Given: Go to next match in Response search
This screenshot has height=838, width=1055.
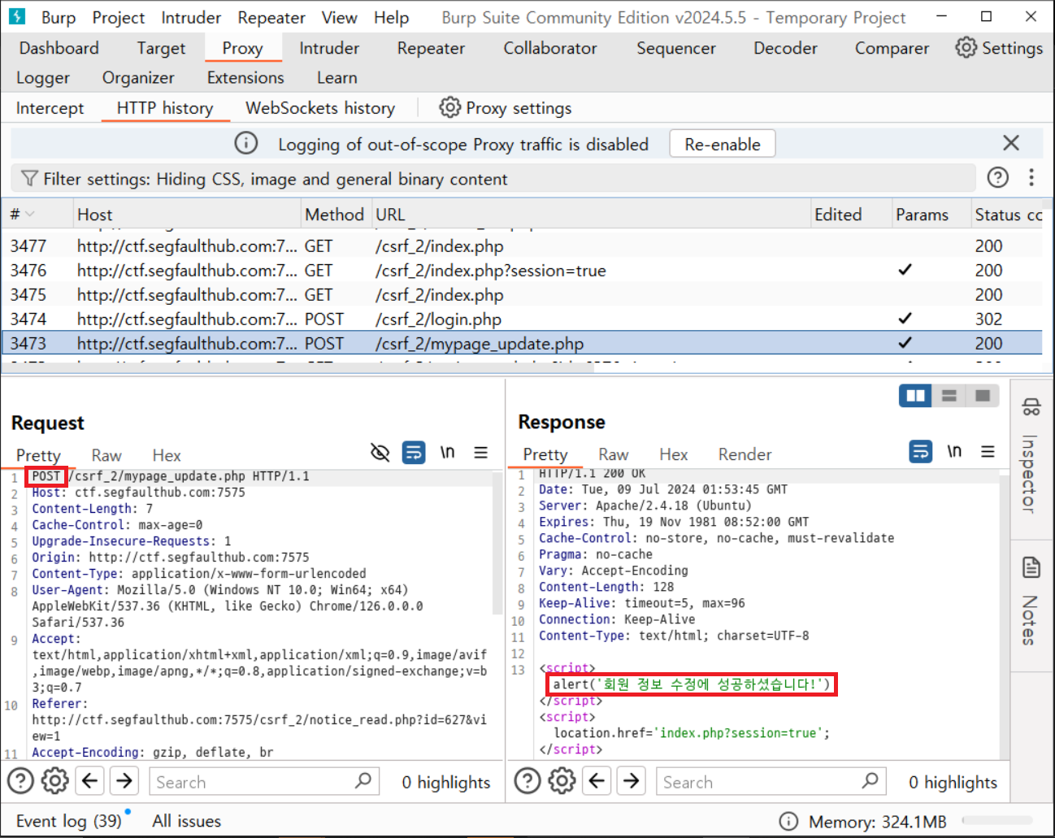Looking at the screenshot, I should pos(632,781).
